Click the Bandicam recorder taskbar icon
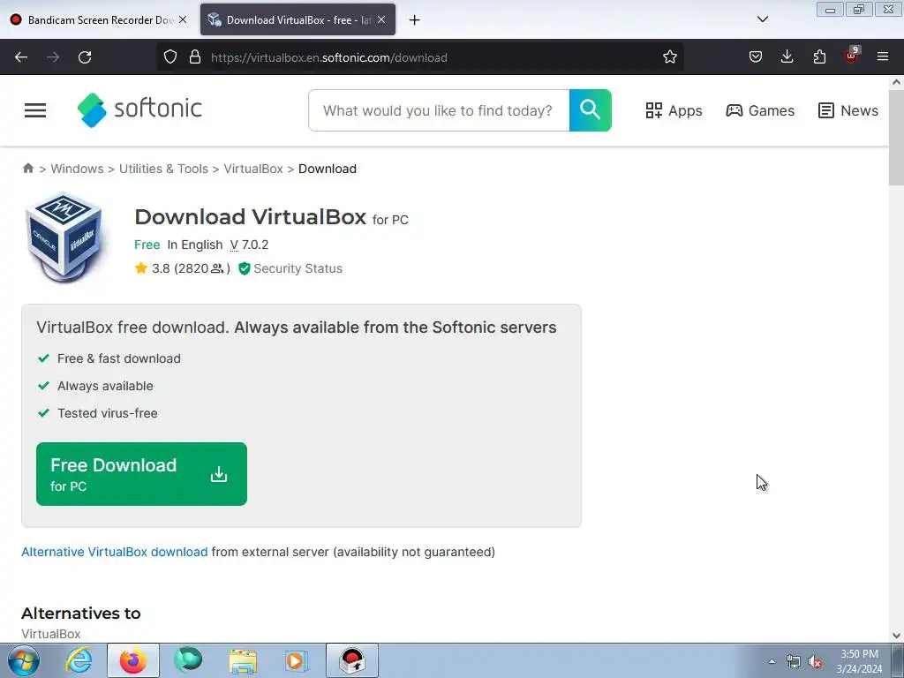 coord(352,660)
